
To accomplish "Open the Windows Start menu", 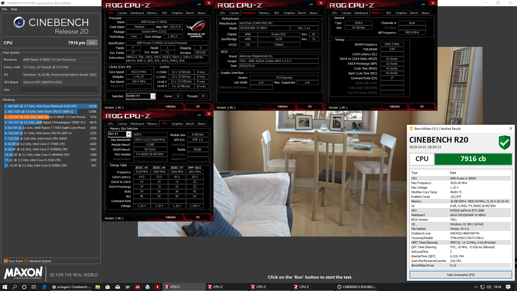I will coord(5,287).
